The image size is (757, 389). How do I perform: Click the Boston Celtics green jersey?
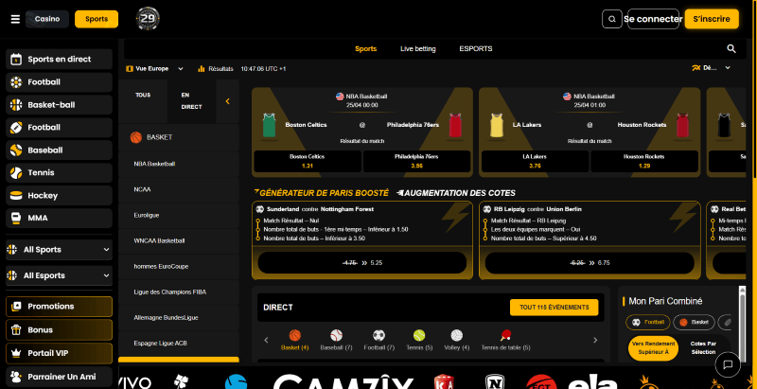[x=269, y=125]
